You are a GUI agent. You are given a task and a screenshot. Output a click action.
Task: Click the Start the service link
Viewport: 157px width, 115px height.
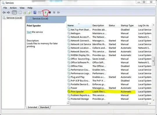(29, 32)
